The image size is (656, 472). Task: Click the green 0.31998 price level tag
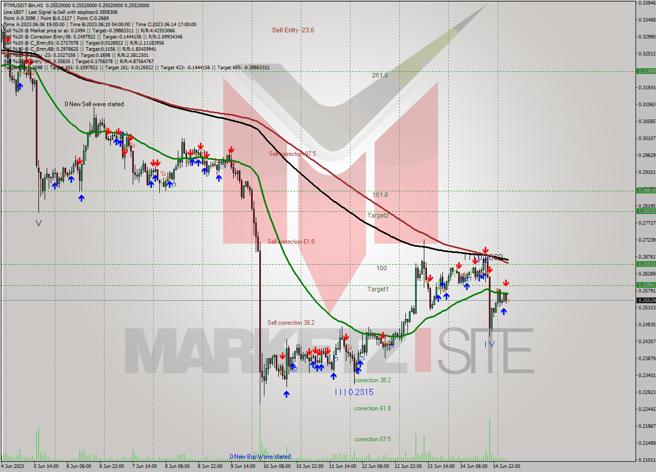(x=646, y=71)
